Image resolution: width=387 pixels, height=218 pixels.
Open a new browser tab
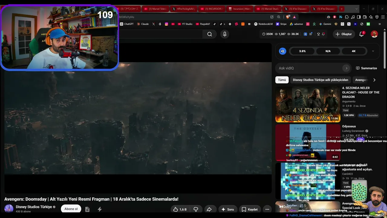point(341,9)
